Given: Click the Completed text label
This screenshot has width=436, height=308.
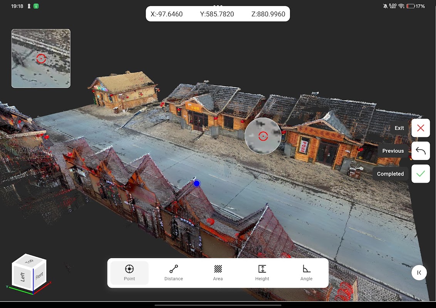Looking at the screenshot, I should tap(390, 174).
